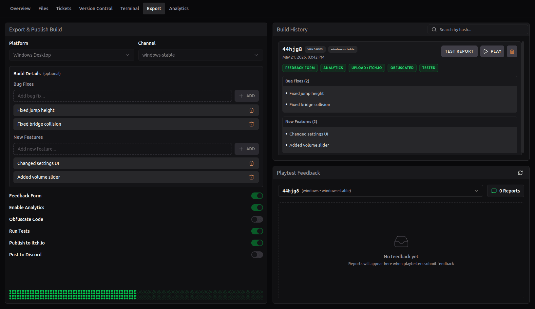Remove the 'Changed settings UI' feature entry
Screen dimensions: 535x309
(x=252, y=163)
